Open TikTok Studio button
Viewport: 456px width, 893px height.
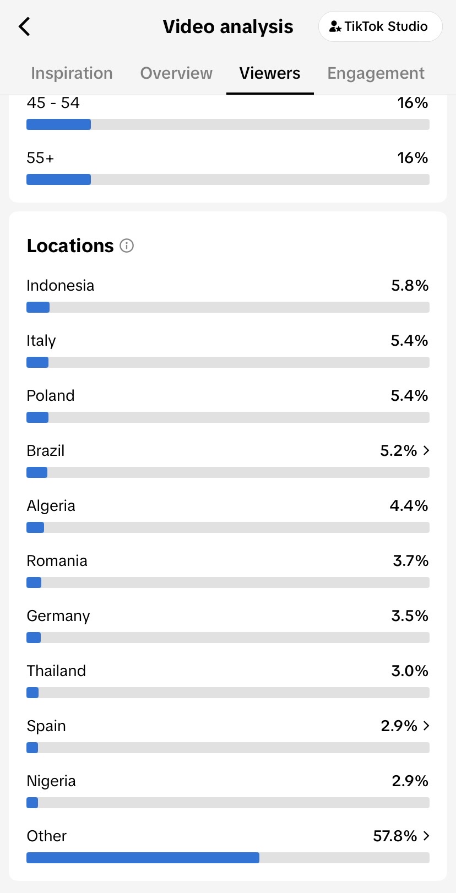[x=380, y=26]
